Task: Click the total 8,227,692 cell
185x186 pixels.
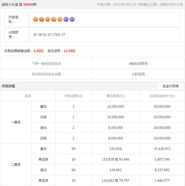Action: coord(162,170)
